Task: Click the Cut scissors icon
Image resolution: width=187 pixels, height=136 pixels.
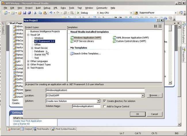Action: pyautogui.click(x=35, y=13)
